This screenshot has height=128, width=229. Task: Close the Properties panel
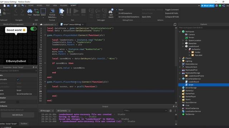[x=36, y=67]
